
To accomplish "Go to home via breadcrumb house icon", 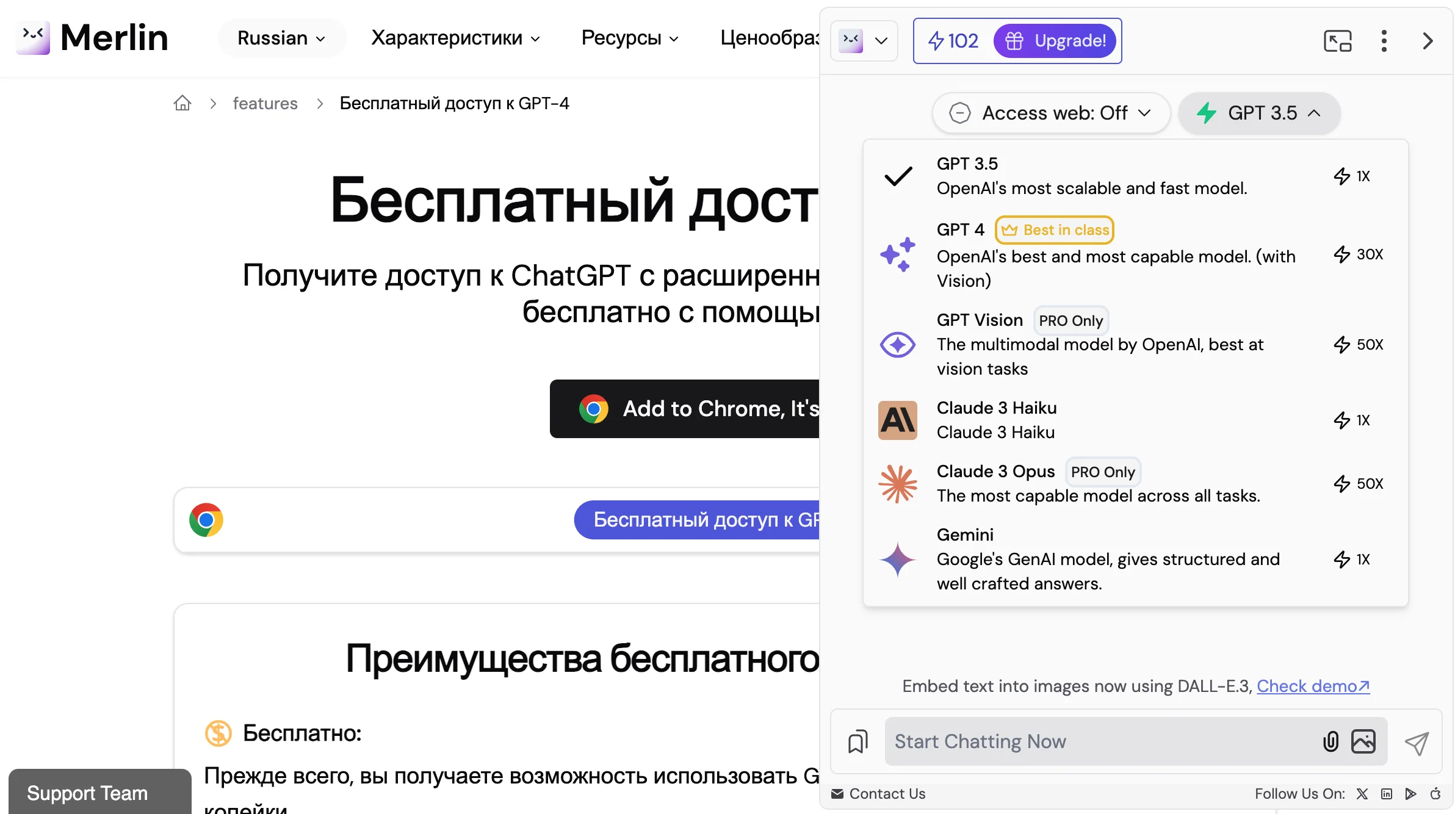I will coord(182,103).
